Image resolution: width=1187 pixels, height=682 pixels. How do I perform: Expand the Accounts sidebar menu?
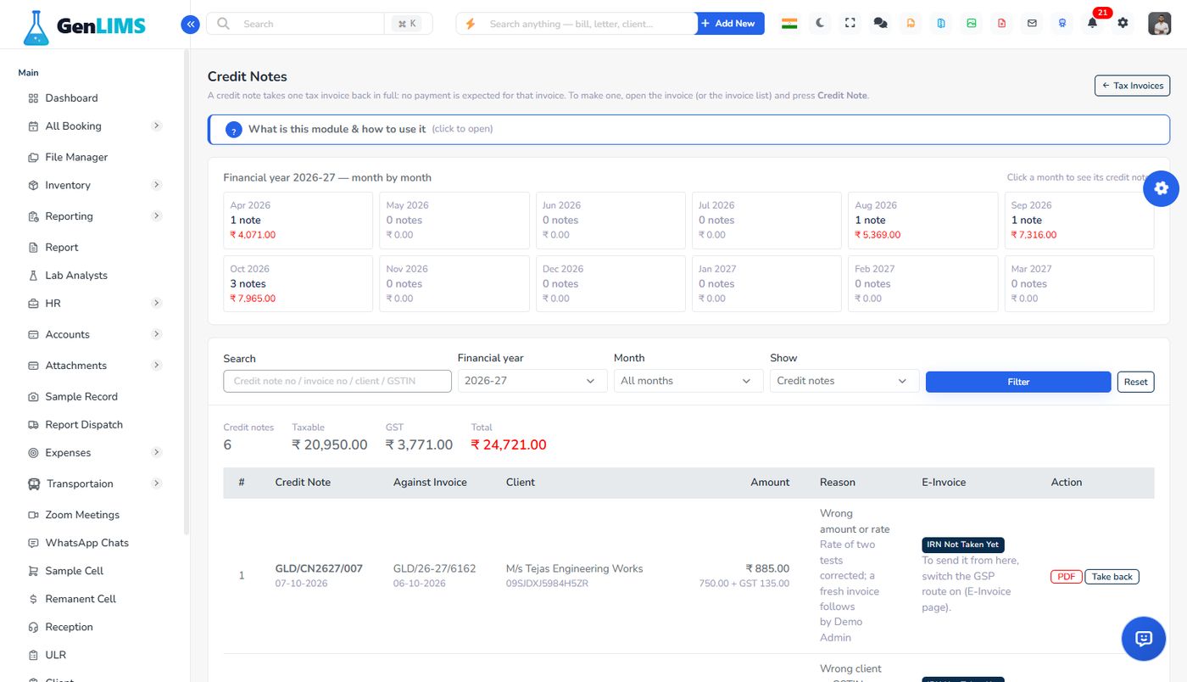(93, 334)
